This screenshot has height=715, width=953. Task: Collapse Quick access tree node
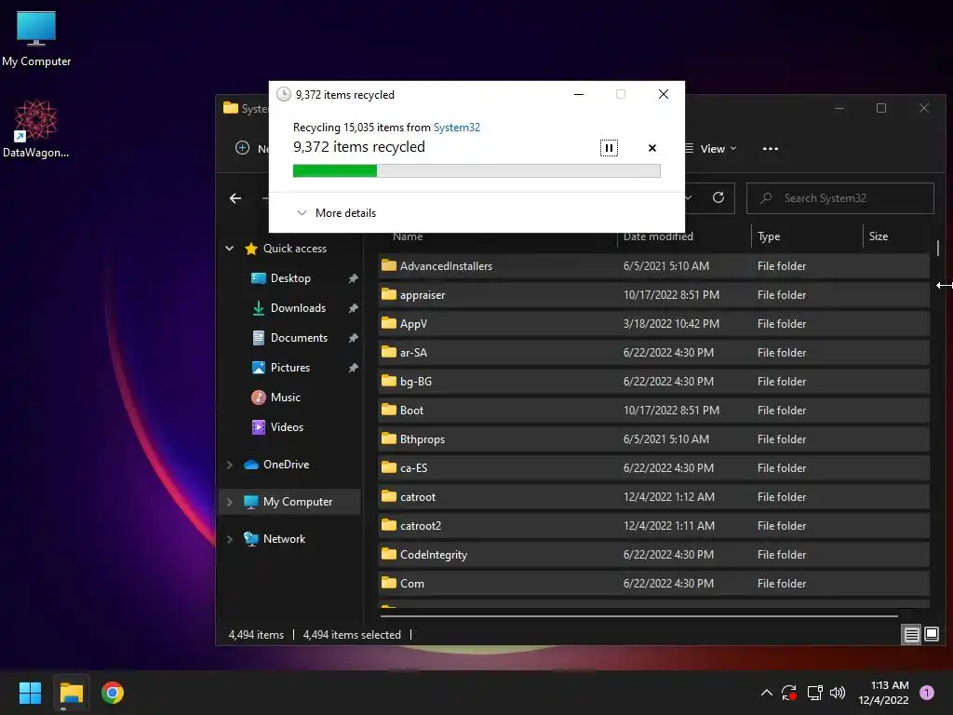229,248
